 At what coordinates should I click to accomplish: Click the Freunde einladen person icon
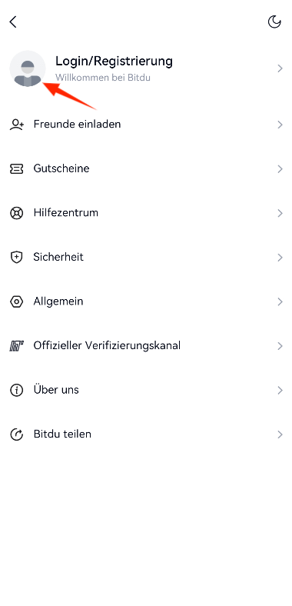coord(17,125)
